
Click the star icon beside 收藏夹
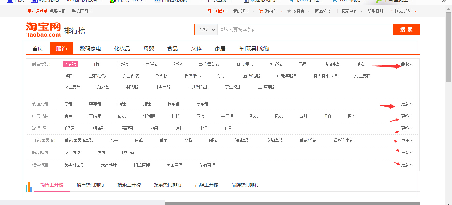click(x=289, y=11)
